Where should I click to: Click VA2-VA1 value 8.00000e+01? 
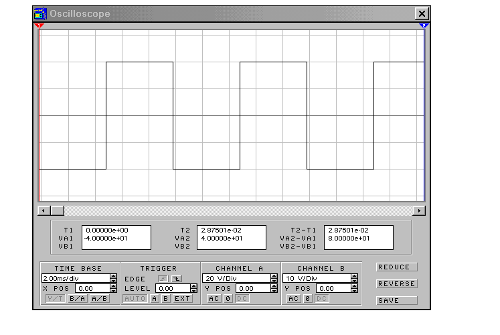(349, 239)
